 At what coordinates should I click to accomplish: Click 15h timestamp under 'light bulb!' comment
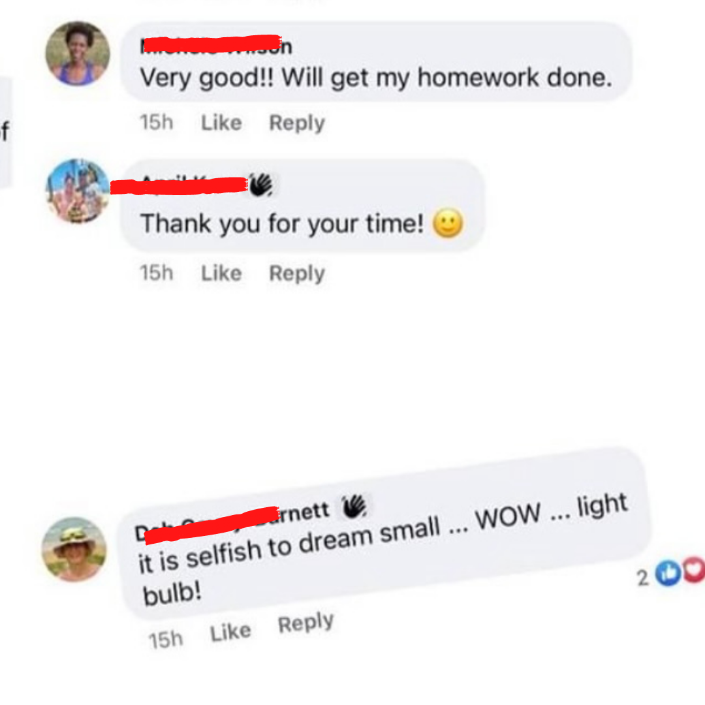(165, 640)
